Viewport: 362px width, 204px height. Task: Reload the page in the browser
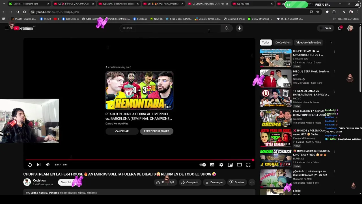(x=18, y=12)
